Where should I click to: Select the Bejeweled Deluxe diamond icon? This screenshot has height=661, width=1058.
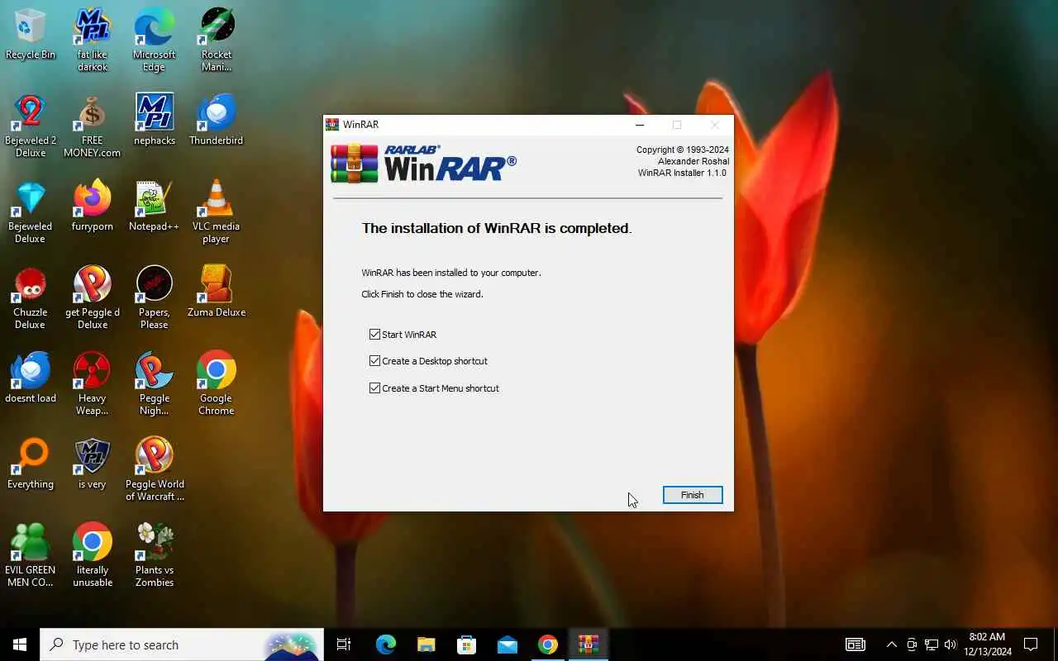(31, 212)
